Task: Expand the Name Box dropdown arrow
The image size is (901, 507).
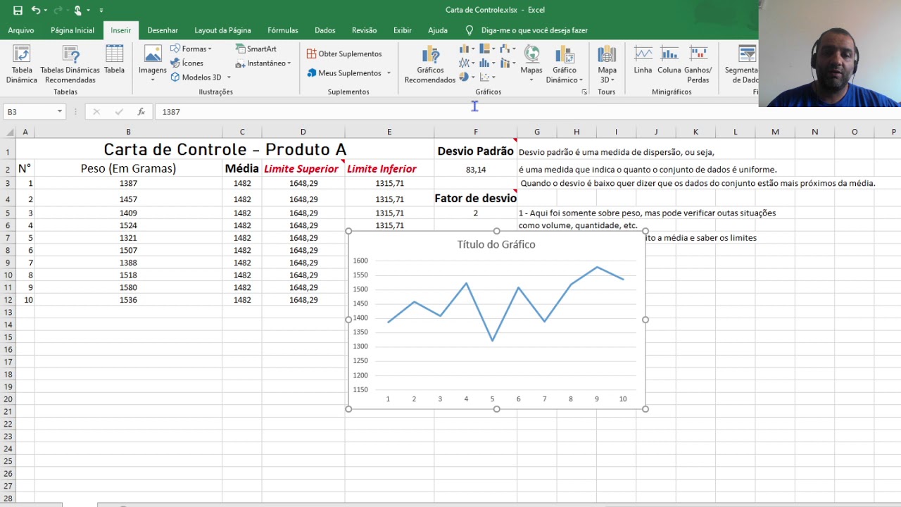Action: pyautogui.click(x=60, y=112)
